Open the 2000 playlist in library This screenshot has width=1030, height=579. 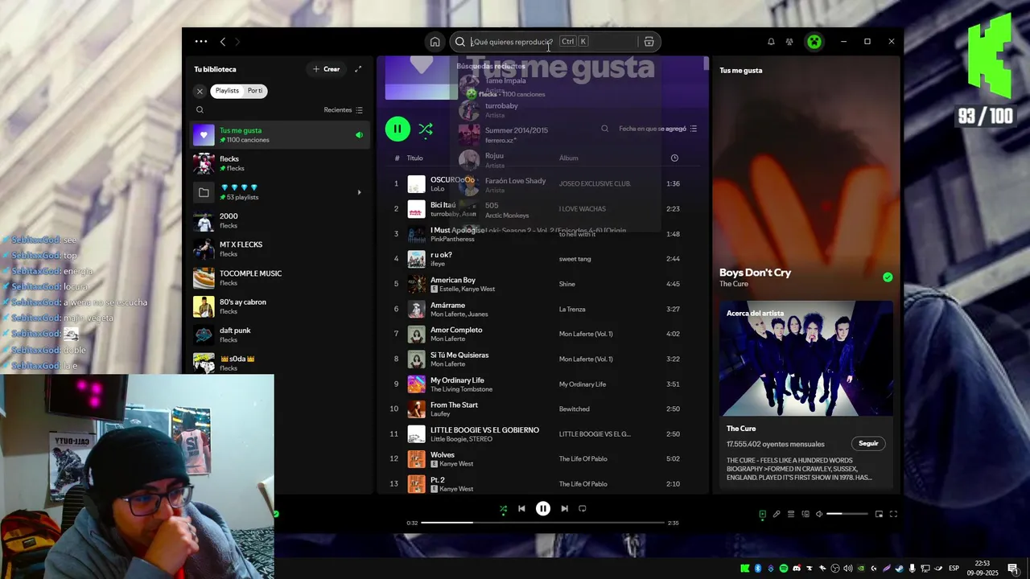click(x=280, y=220)
